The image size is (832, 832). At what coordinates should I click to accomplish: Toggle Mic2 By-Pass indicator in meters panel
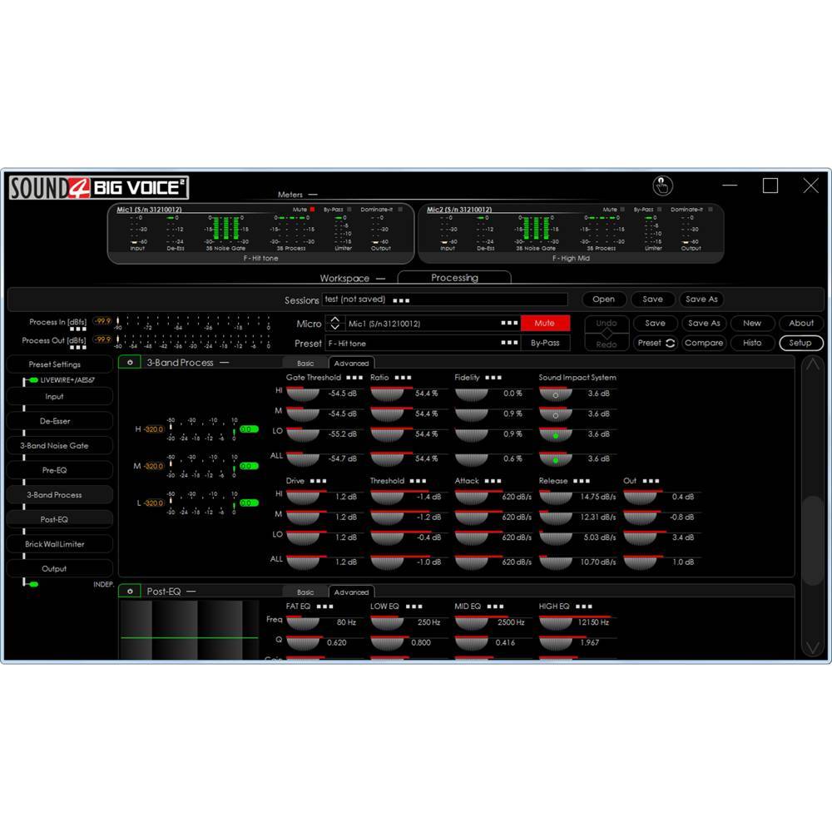[x=659, y=210]
